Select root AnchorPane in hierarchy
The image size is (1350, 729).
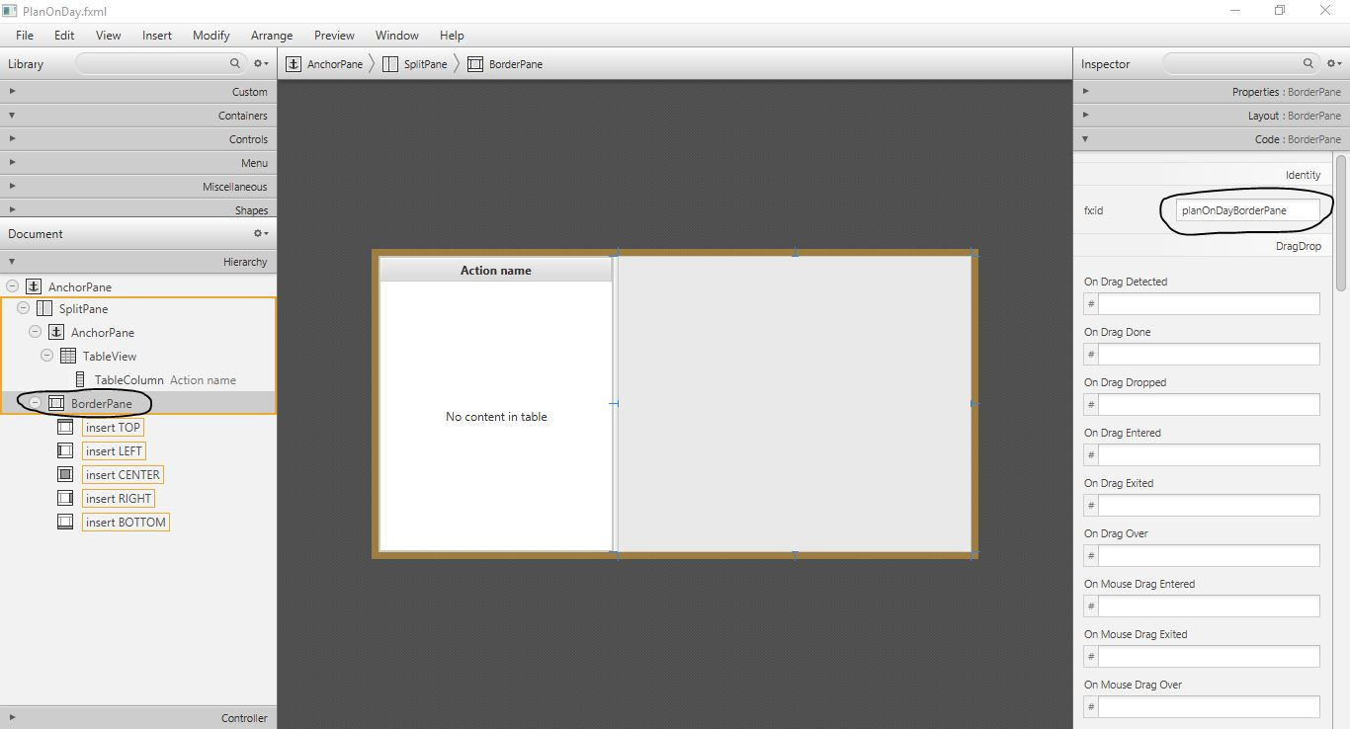pos(138,286)
